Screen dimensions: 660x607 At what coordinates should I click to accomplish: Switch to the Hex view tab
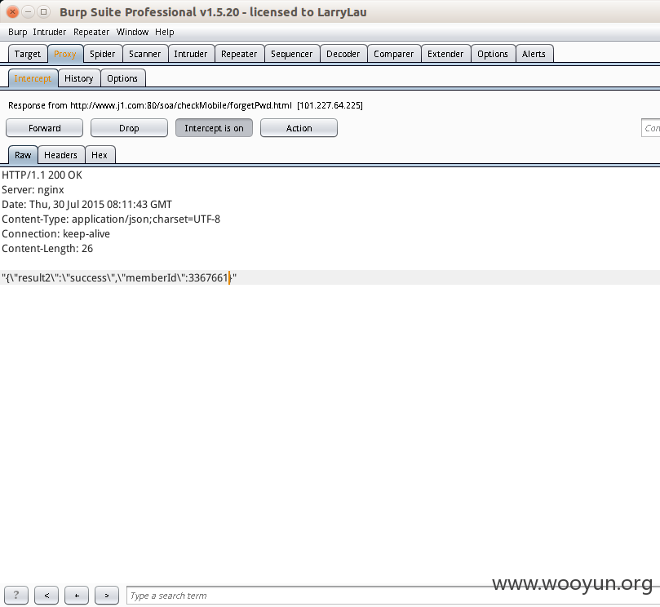100,155
